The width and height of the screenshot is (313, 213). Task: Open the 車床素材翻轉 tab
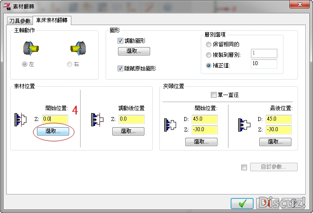pyautogui.click(x=52, y=20)
